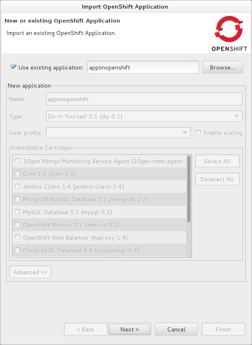Enable the OpenShift Metrics 0.1 cartridge

click(17, 225)
